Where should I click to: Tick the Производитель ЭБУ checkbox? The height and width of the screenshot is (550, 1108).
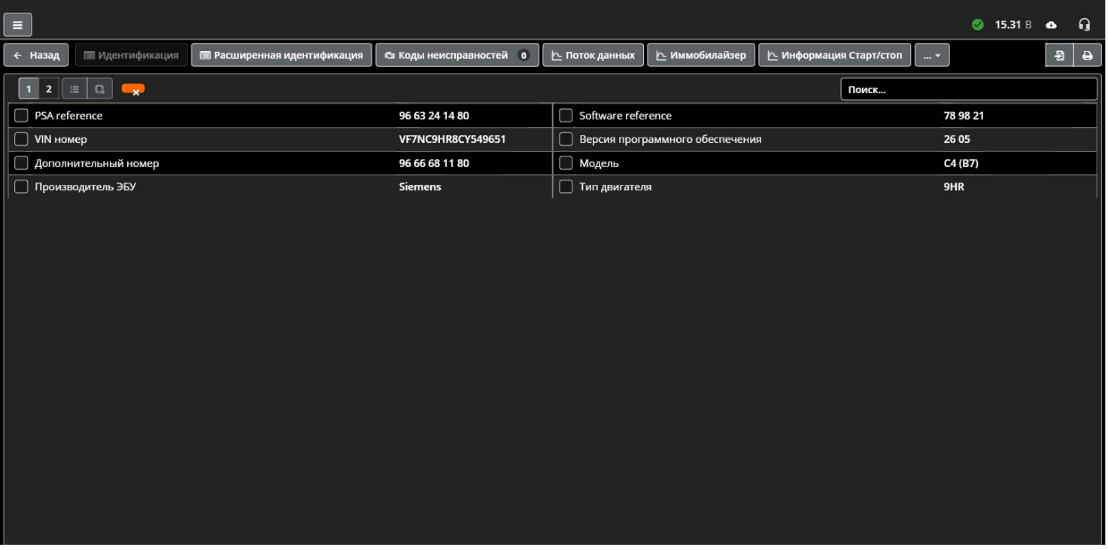[x=20, y=186]
